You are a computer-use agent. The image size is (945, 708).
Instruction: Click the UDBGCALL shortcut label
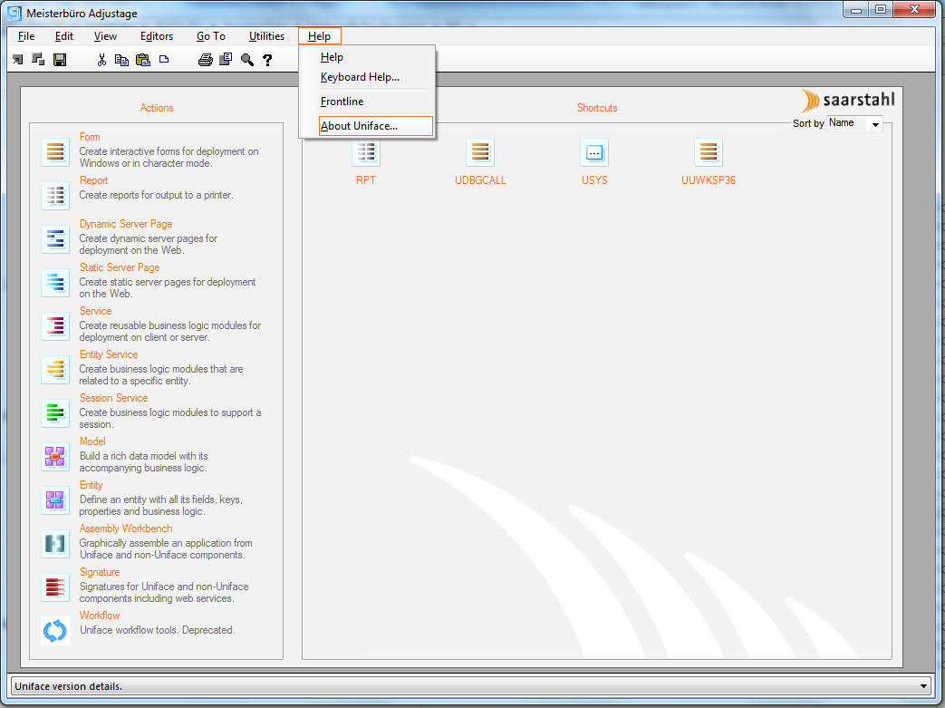[480, 180]
